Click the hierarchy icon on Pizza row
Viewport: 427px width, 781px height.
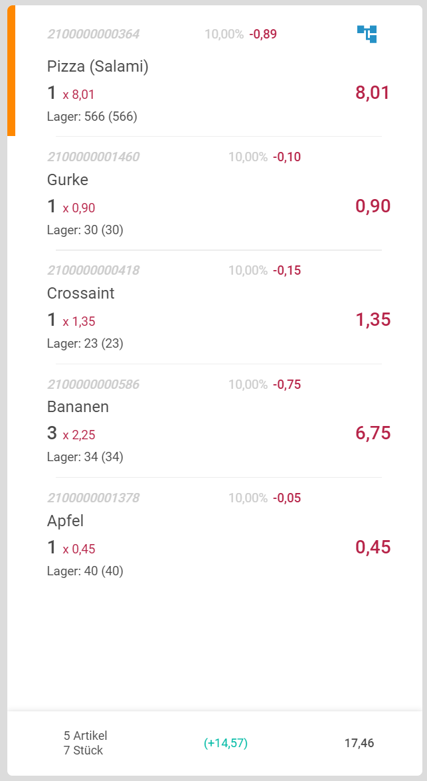pyautogui.click(x=367, y=34)
